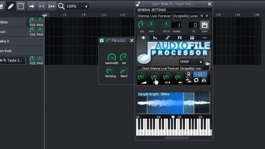The image size is (265, 149).
Task: Open the '...ft. Taylor S...' track name button
Action: 12,60
